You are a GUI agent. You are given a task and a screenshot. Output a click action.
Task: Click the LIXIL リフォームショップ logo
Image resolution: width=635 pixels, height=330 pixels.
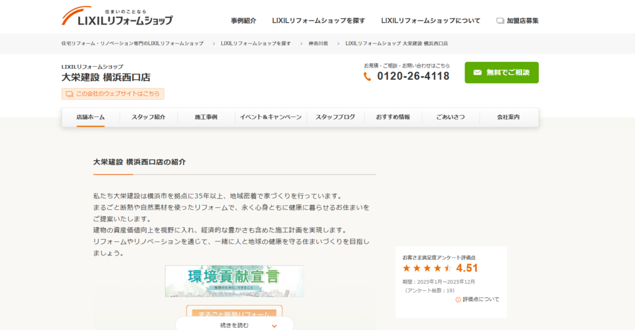pos(117,17)
